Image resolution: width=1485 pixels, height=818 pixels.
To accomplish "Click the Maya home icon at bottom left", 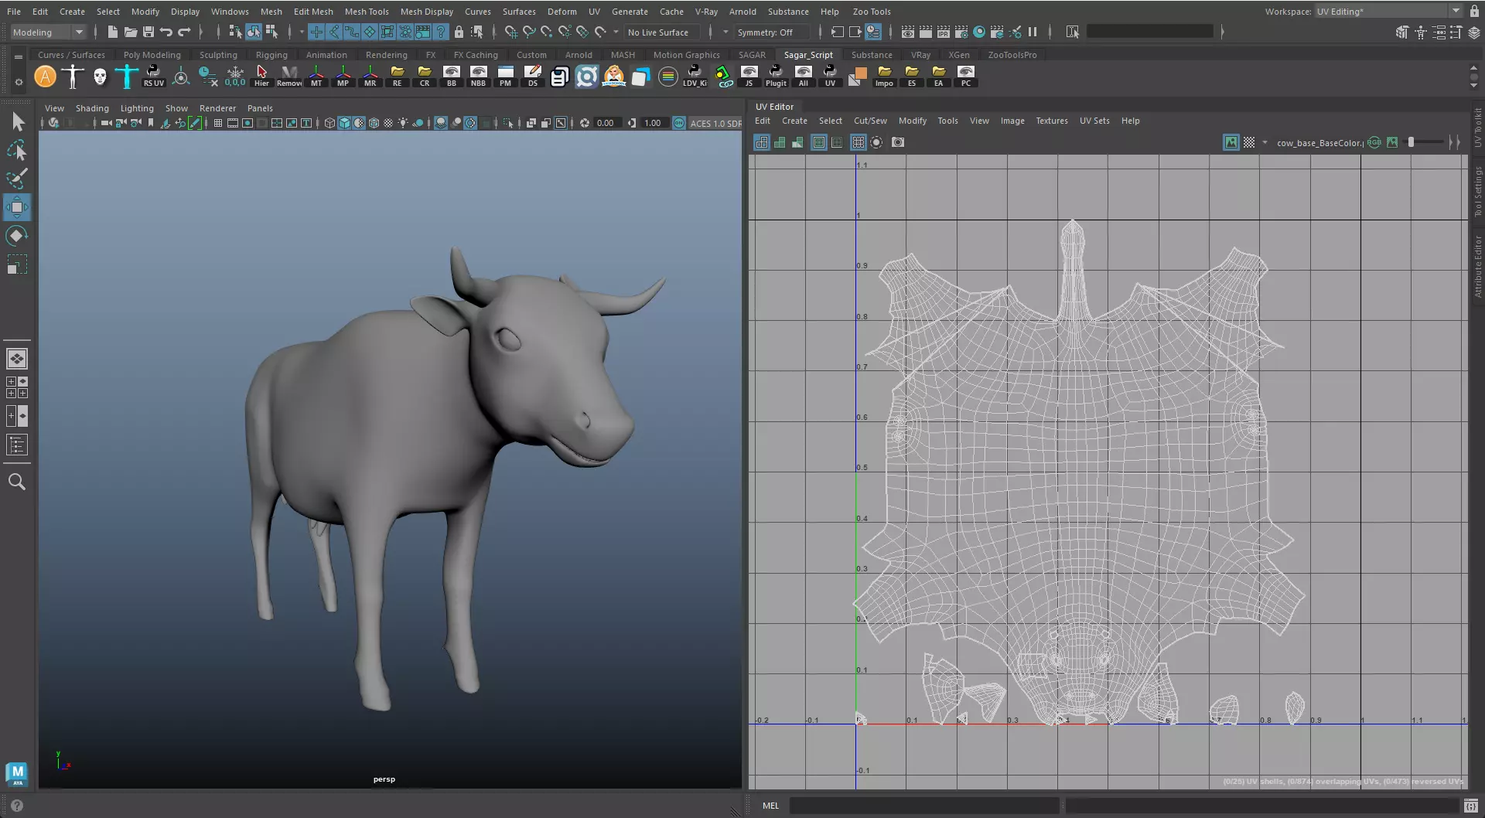I will point(17,774).
